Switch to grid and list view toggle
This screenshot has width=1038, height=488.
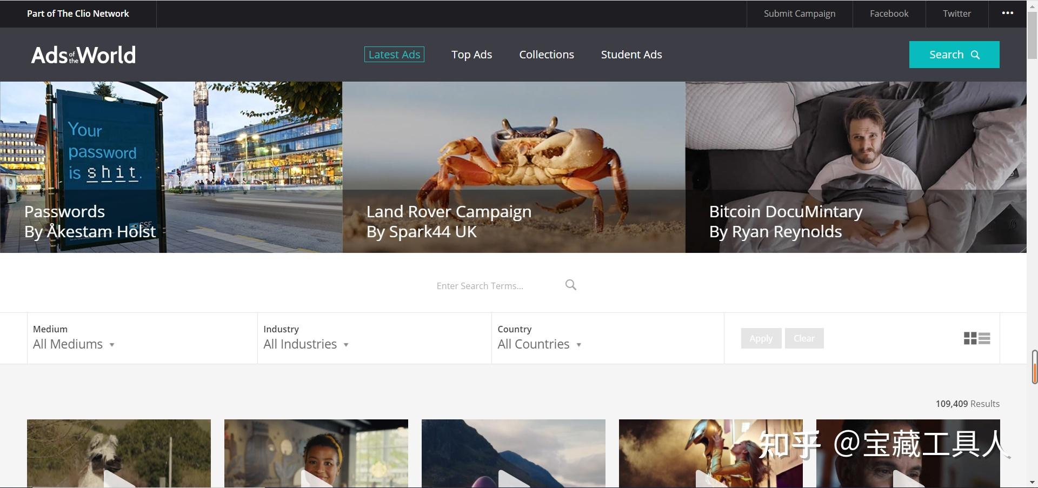976,338
